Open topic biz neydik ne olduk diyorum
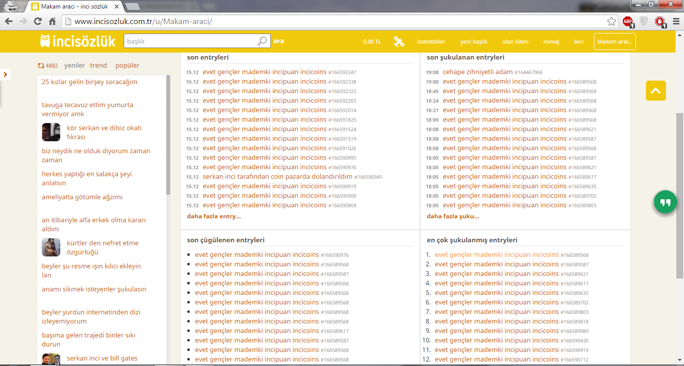684x366 pixels. click(x=96, y=156)
